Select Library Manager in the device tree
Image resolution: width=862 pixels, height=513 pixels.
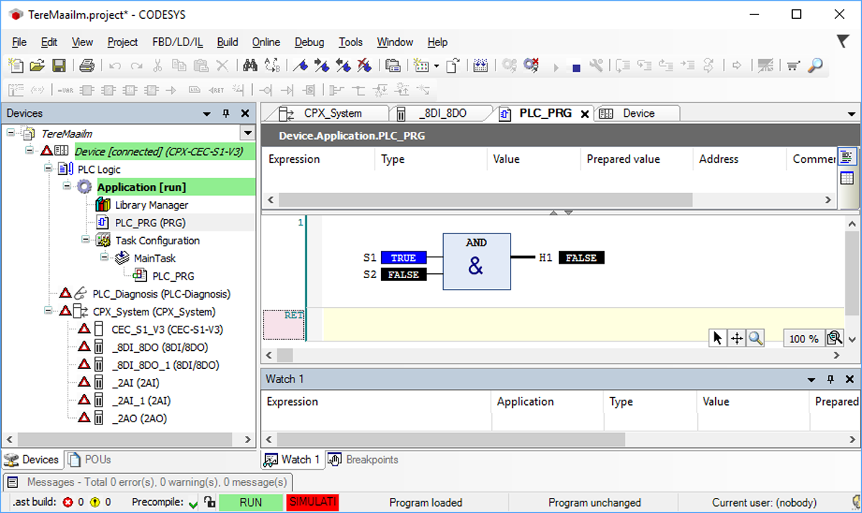(x=151, y=205)
